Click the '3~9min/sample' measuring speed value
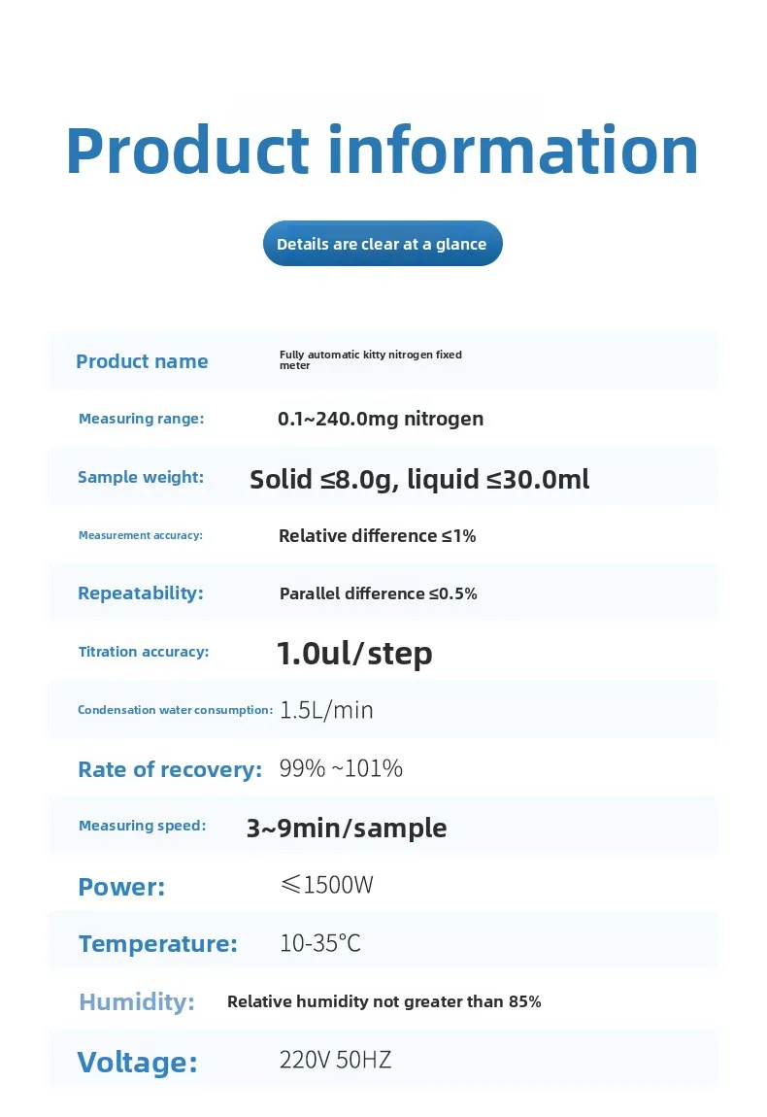Screen dimensions: 767x1117 click(347, 828)
